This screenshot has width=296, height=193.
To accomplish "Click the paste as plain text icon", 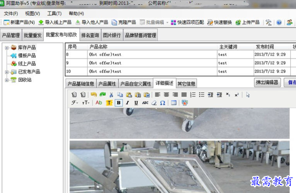I will click(x=138, y=94).
